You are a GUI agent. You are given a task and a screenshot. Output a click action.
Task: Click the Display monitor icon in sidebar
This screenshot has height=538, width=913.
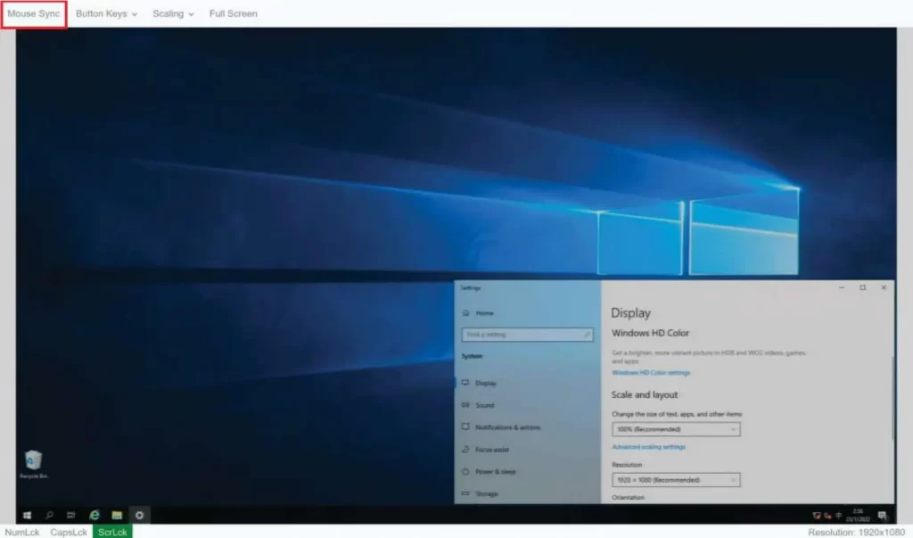tap(465, 383)
